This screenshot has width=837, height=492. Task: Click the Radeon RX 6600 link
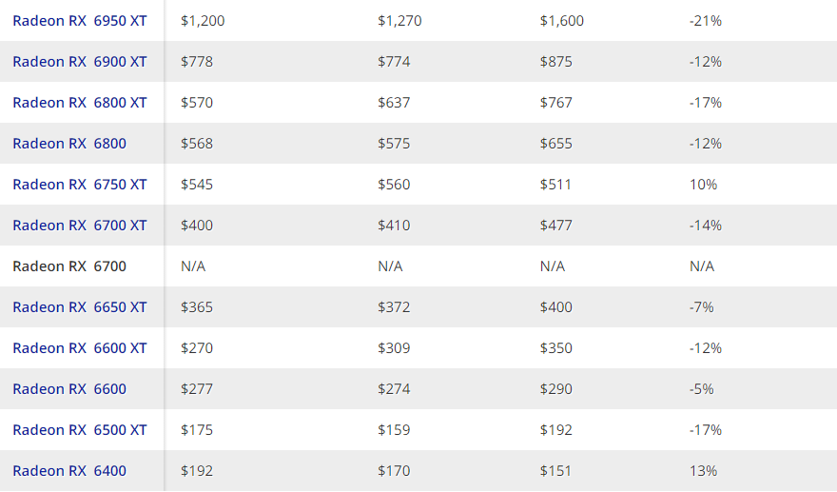coord(69,389)
